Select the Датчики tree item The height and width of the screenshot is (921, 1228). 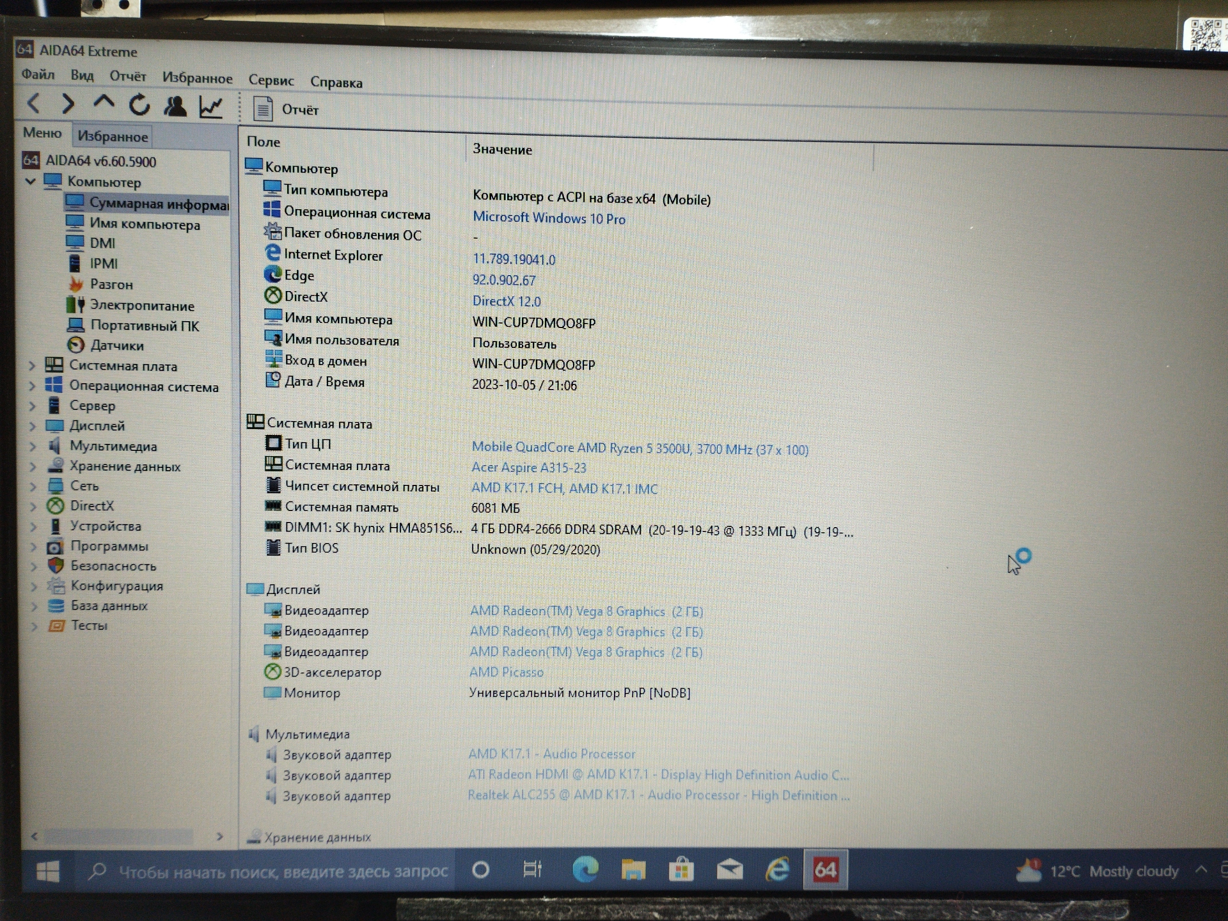(106, 345)
